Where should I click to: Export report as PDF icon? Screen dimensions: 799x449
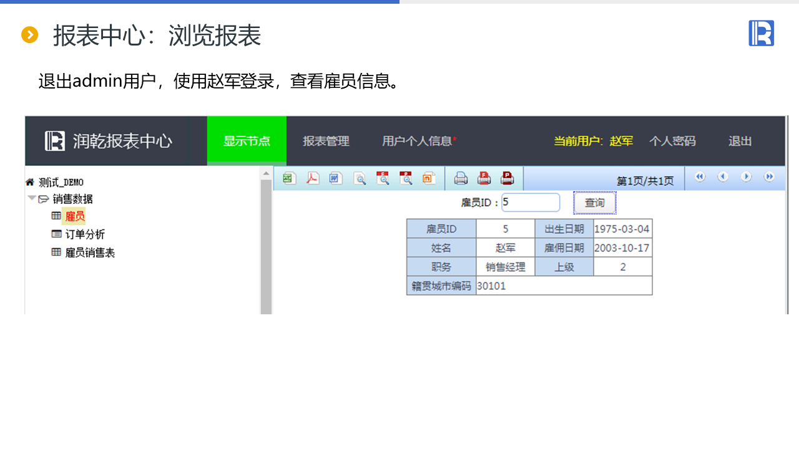(x=312, y=178)
